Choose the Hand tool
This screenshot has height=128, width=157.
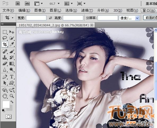(x=5, y=96)
